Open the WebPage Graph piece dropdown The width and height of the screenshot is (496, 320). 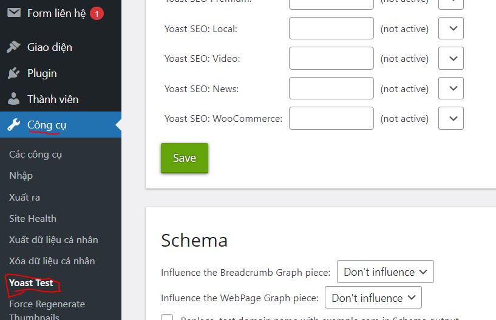373,298
